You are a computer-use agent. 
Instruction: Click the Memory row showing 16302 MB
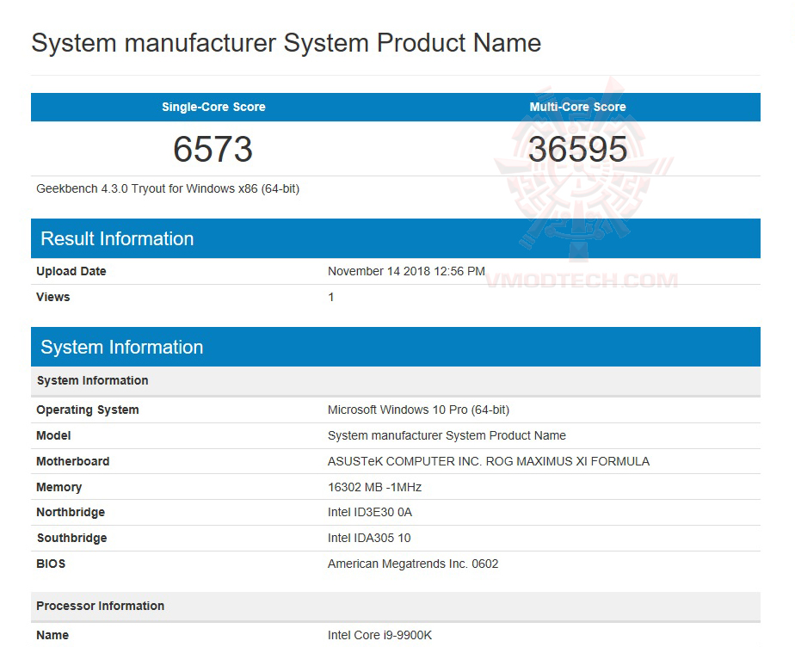point(374,487)
